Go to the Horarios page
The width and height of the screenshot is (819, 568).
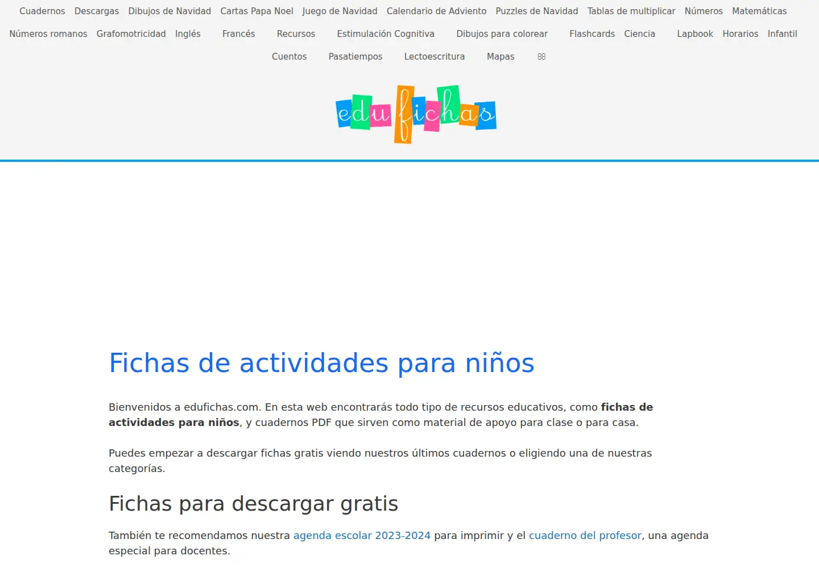(x=741, y=34)
